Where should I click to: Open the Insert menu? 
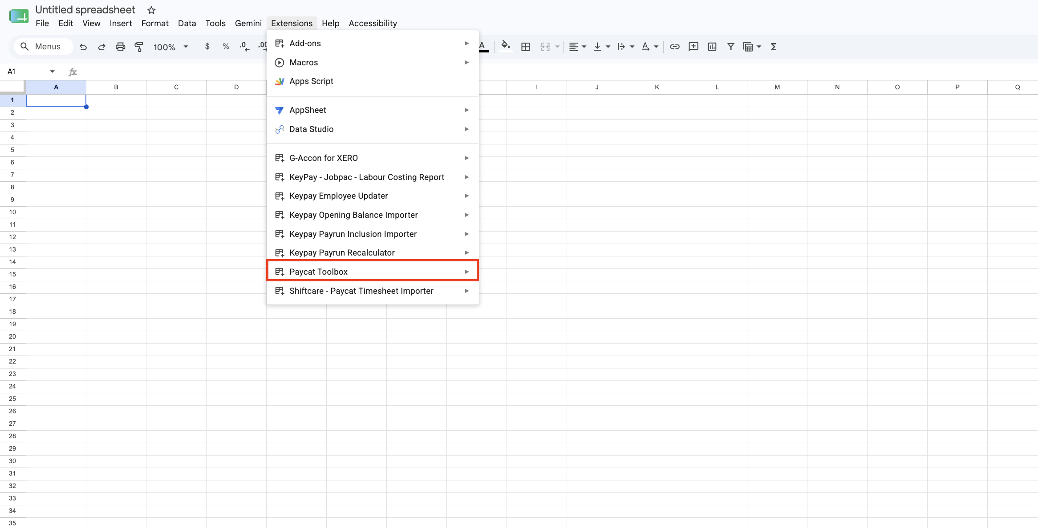(x=121, y=23)
